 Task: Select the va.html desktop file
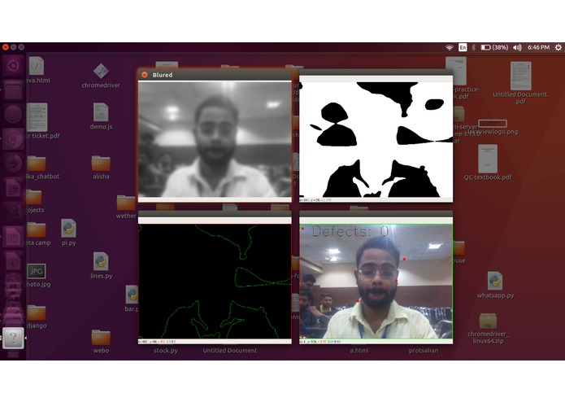[x=38, y=70]
